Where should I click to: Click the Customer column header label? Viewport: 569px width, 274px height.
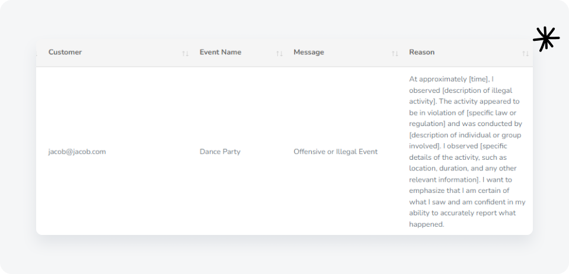pos(65,52)
